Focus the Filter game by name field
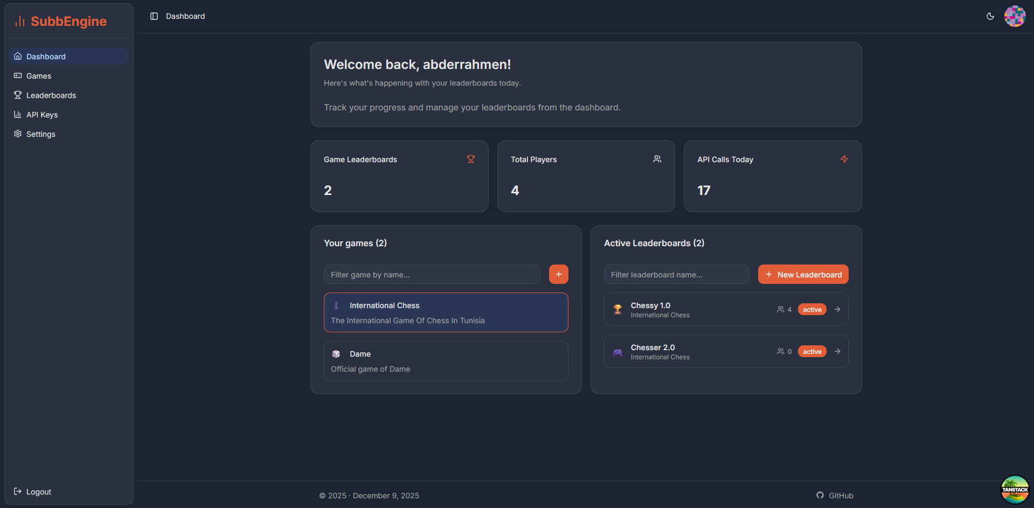 pyautogui.click(x=432, y=274)
